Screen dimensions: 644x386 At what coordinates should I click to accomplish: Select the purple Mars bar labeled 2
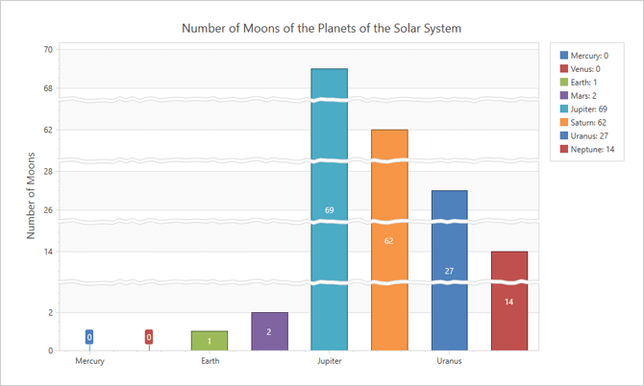click(269, 331)
